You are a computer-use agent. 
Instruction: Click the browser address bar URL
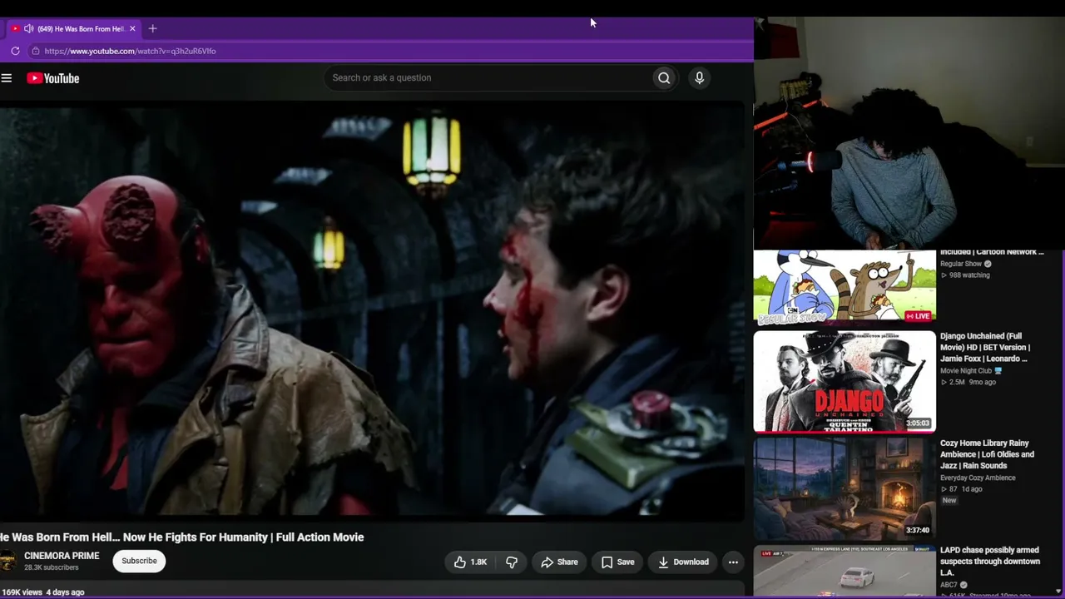click(130, 51)
